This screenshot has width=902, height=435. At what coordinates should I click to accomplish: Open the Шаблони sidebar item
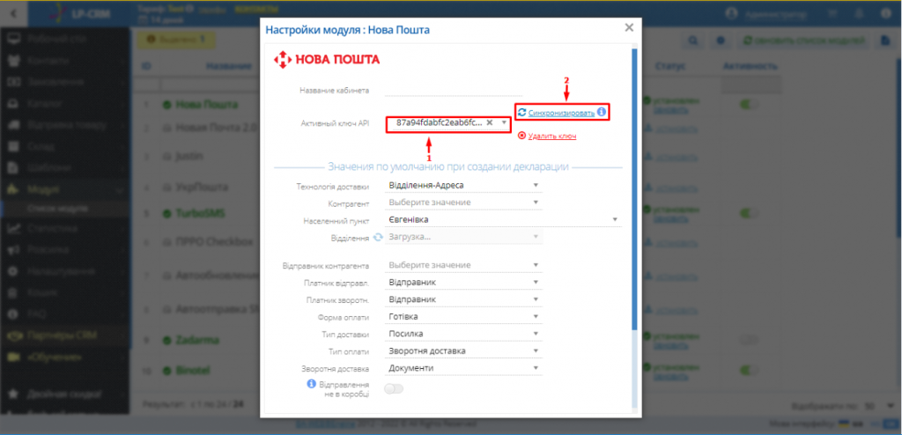(x=63, y=168)
